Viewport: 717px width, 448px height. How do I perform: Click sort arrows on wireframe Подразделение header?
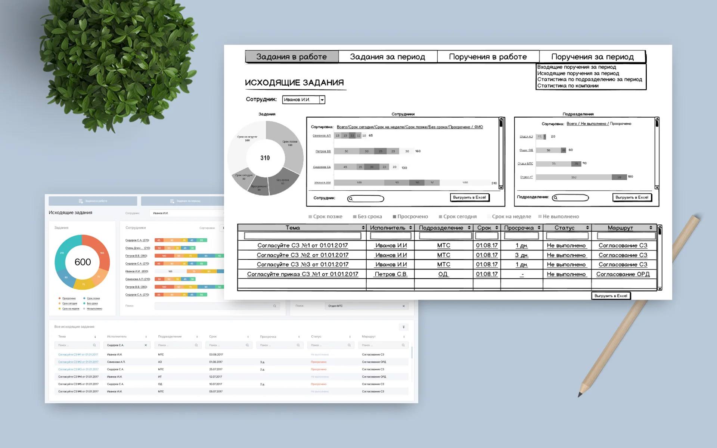(x=469, y=228)
